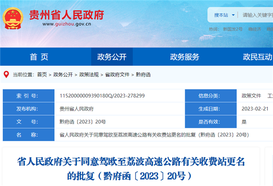The image size is (273, 186).
Task: Click the 政策文件 category value
Action: [251, 96]
